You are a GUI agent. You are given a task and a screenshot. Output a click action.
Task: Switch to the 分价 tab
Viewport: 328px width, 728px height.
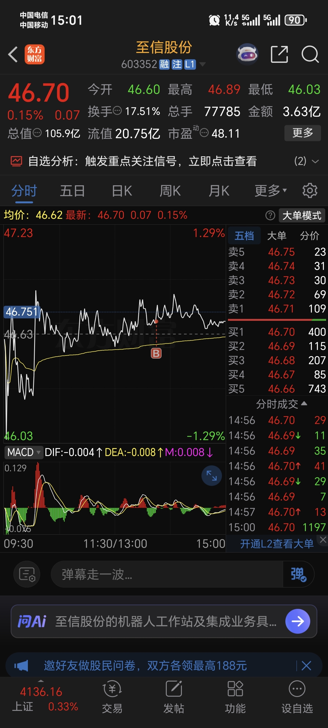[x=310, y=235]
